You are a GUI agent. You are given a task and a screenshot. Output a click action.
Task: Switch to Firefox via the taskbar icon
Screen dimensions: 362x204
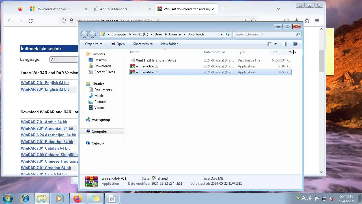click(x=77, y=198)
